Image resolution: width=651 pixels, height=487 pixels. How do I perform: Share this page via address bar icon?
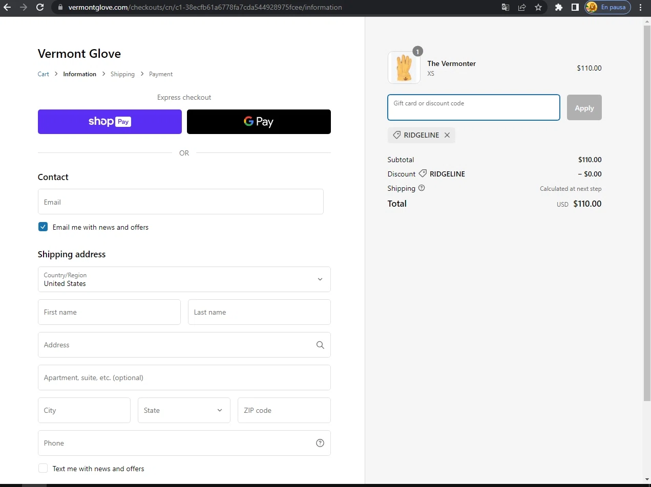(x=522, y=7)
